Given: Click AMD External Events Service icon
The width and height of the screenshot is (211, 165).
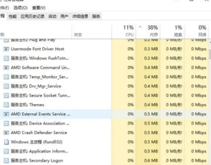Looking at the screenshot, I should (6, 114).
